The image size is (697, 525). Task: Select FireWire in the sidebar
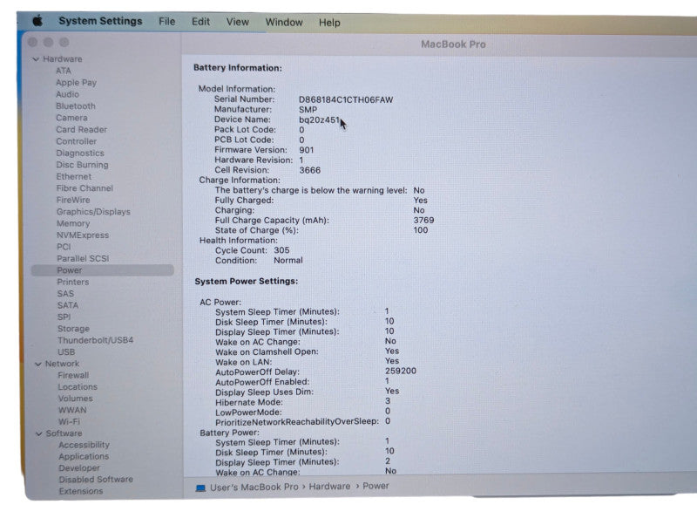point(73,200)
